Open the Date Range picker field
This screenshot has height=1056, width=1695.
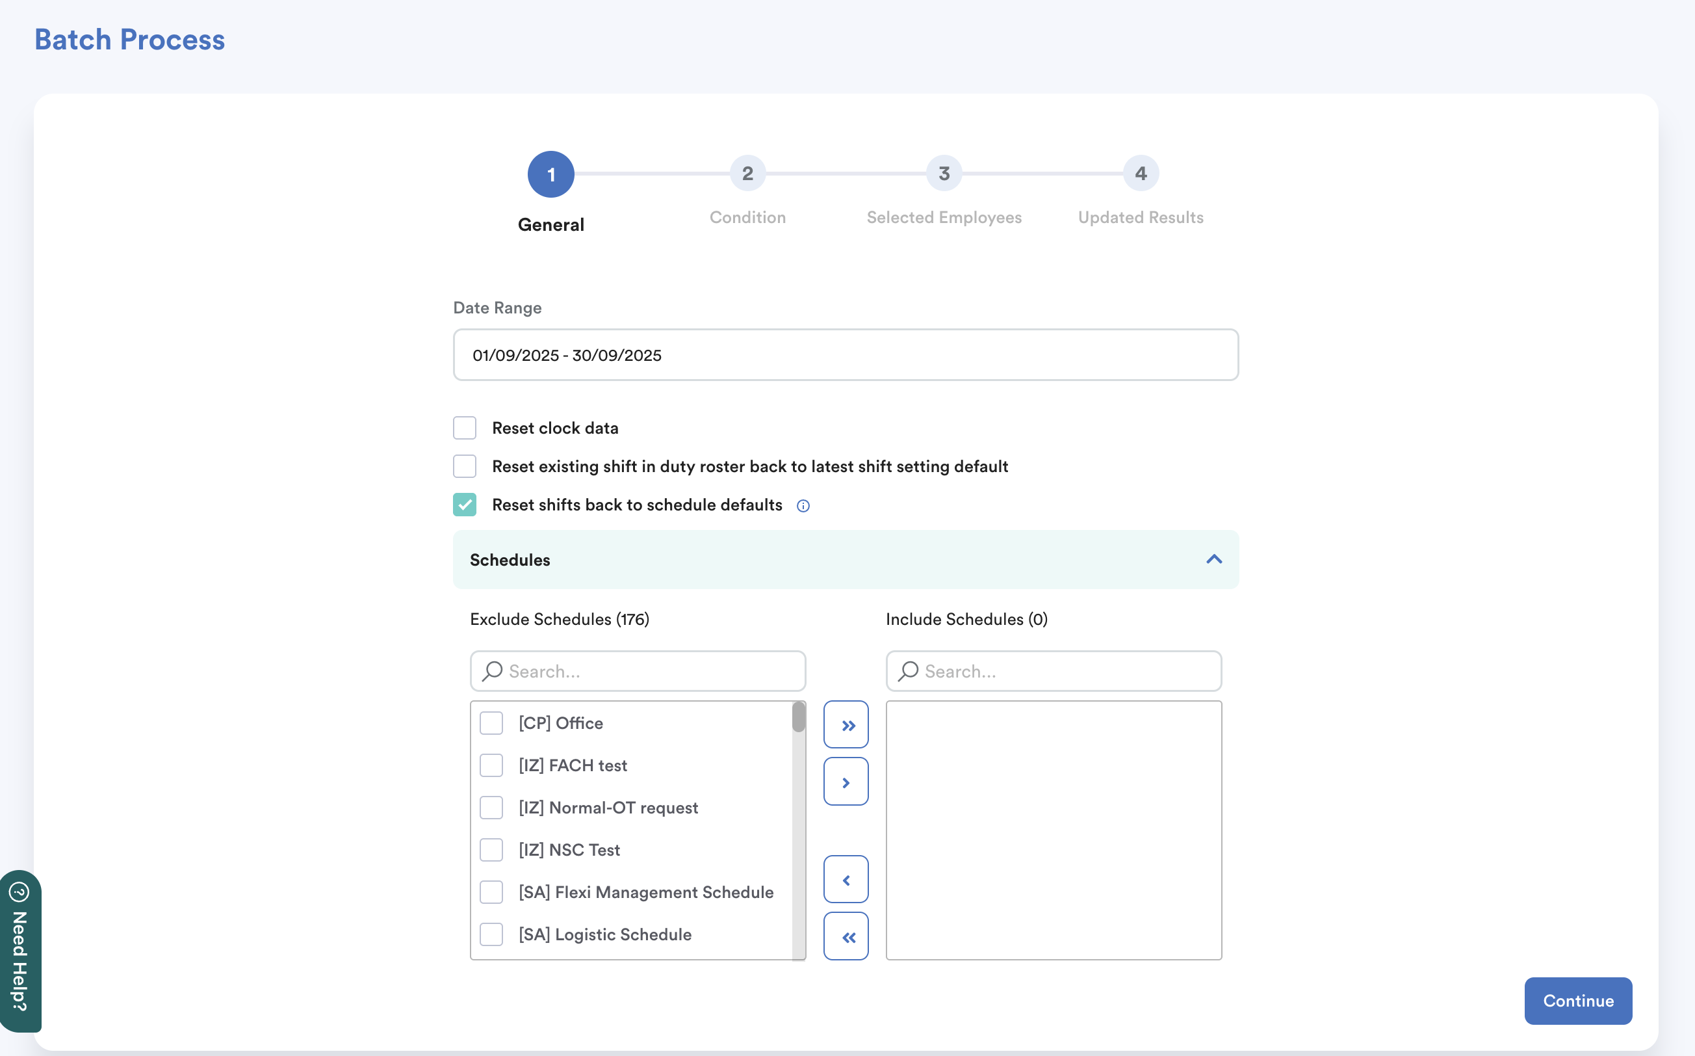tap(845, 355)
